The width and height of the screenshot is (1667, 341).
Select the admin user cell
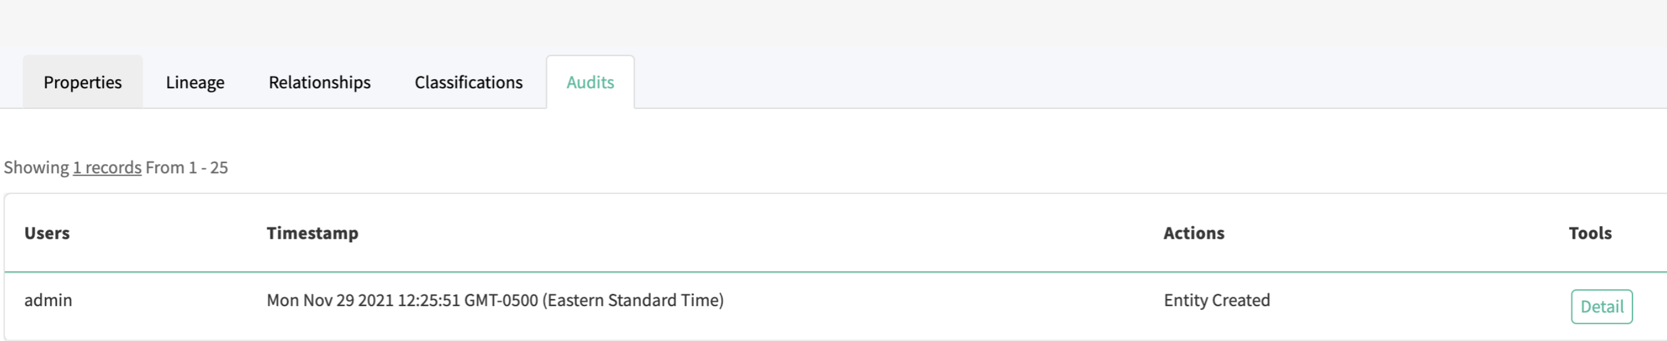(x=48, y=300)
